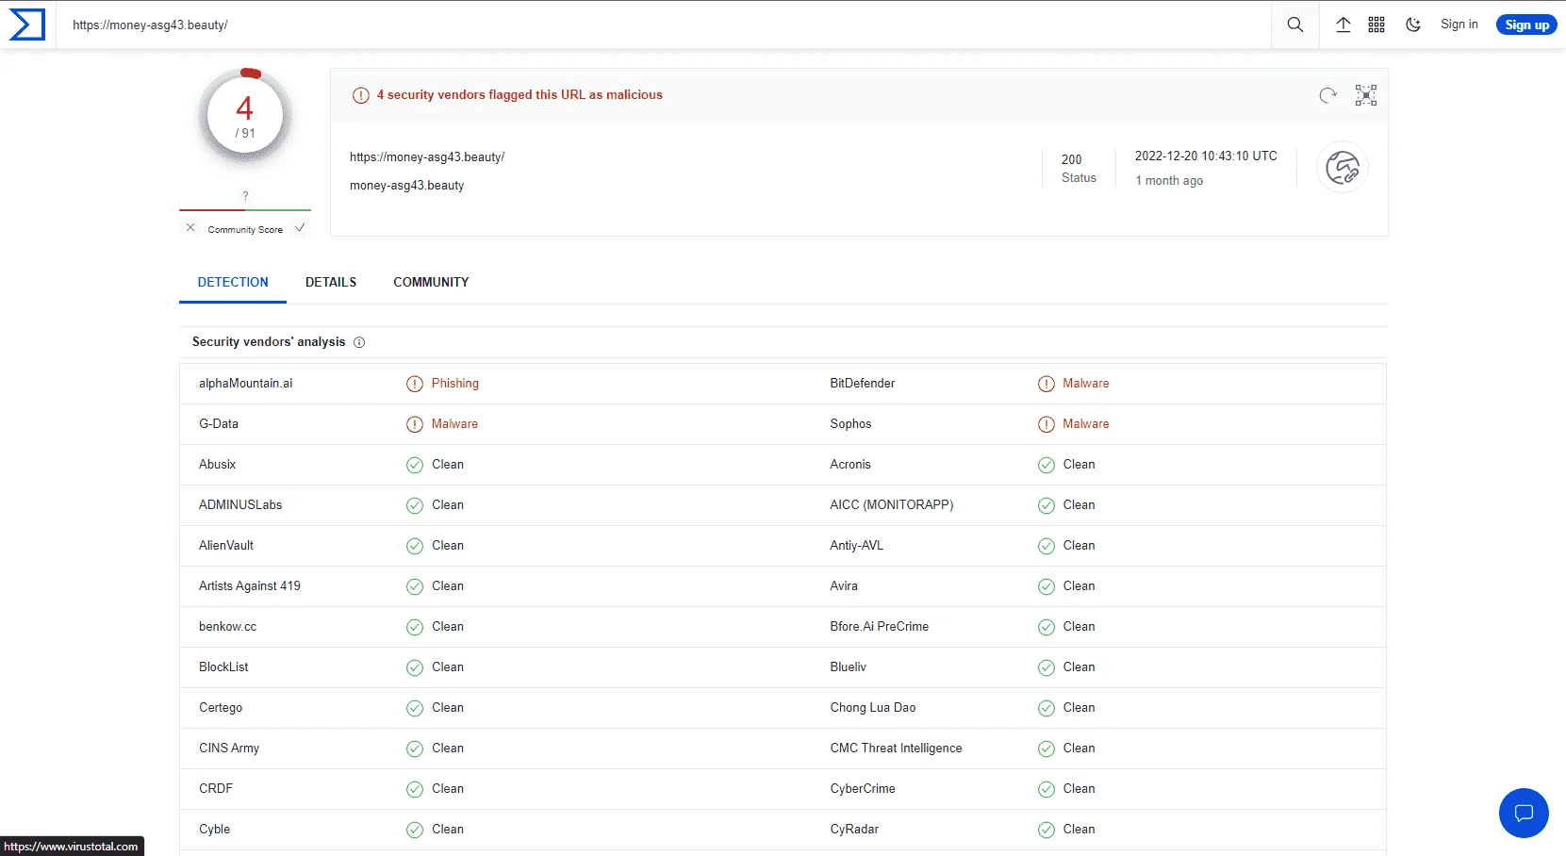Image resolution: width=1566 pixels, height=856 pixels.
Task: Select the alphaMountain.ai vendor name
Action: pos(245,383)
